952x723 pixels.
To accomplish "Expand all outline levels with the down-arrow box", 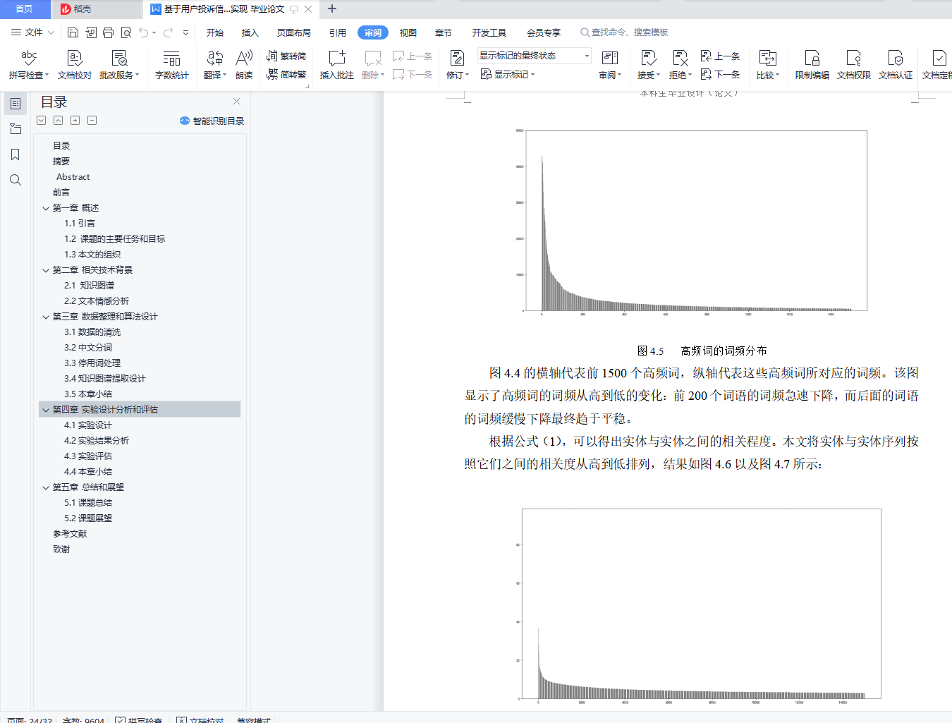I will pos(42,121).
